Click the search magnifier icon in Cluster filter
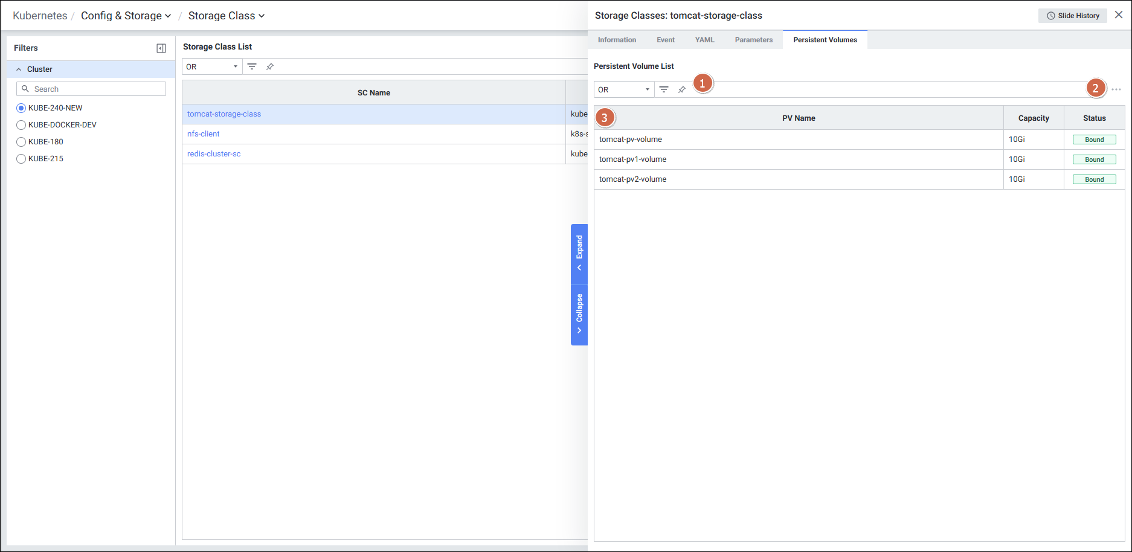Viewport: 1132px width, 552px height. coord(25,89)
